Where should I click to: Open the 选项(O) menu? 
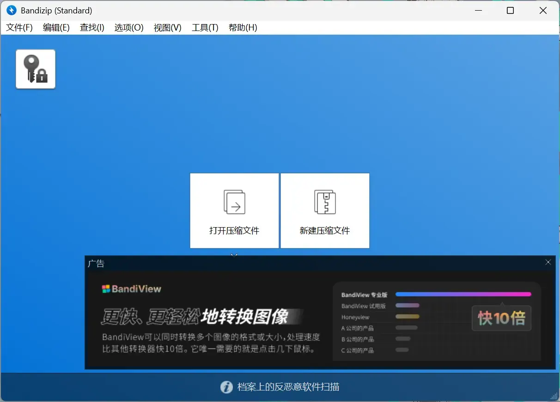click(x=129, y=27)
